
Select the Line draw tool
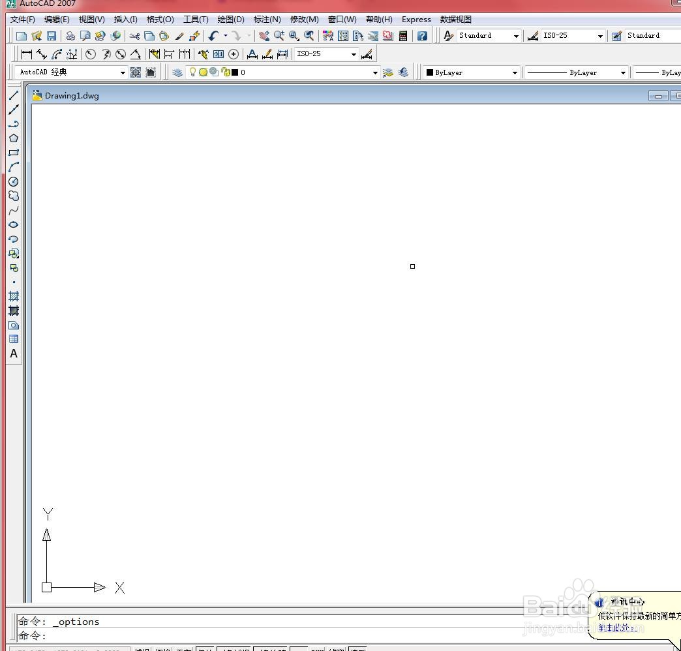tap(14, 95)
